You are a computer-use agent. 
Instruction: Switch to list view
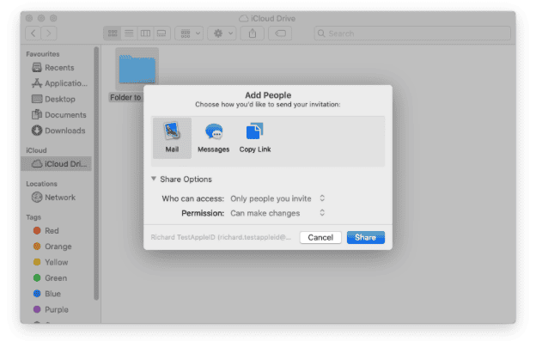point(129,33)
